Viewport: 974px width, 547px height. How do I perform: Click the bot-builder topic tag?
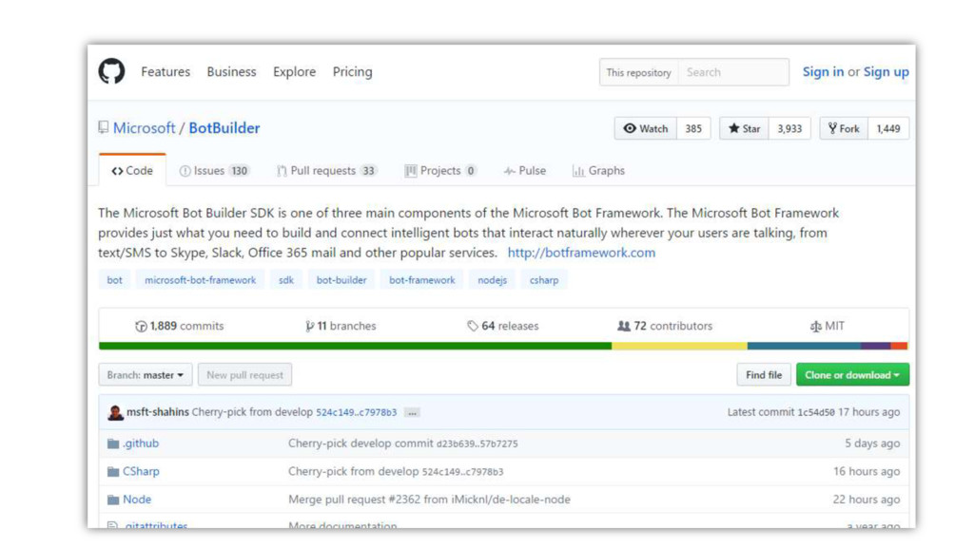coord(341,280)
